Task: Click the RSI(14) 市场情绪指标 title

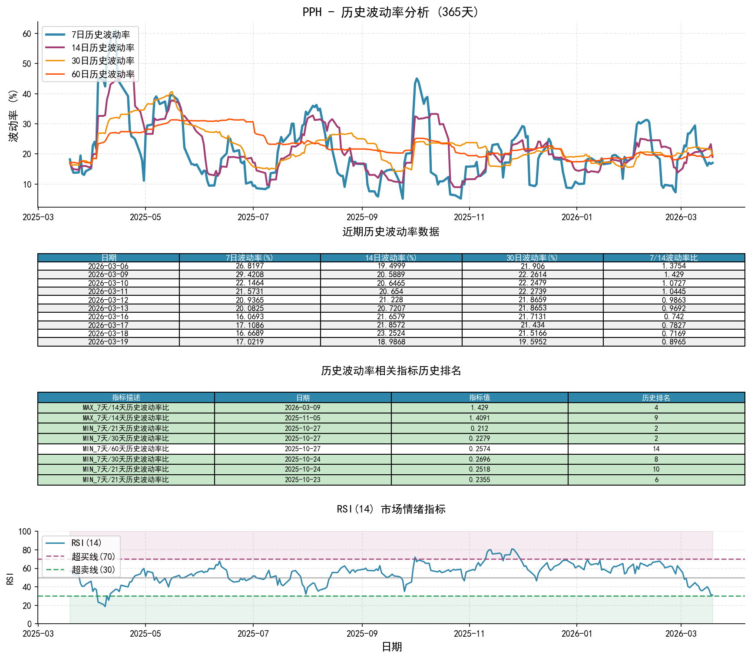Action: tap(391, 509)
